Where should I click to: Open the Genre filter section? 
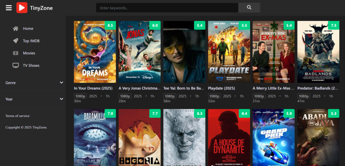point(33,83)
